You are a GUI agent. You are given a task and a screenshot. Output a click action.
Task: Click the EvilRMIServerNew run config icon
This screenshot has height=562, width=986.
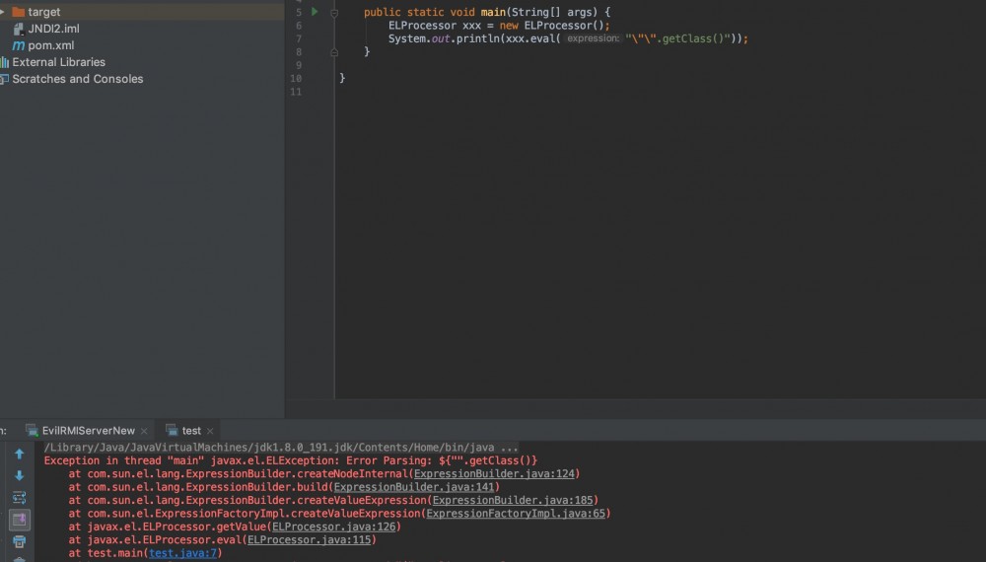[33, 431]
